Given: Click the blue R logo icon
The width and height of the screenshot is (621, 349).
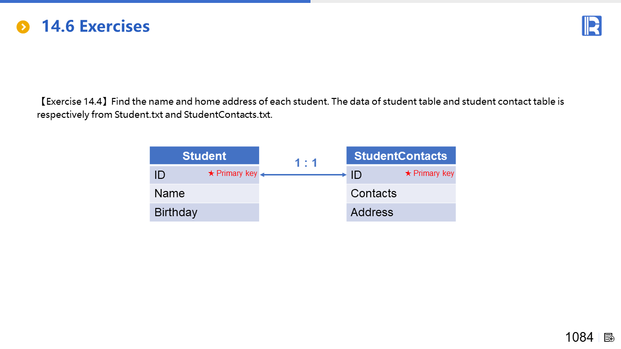Looking at the screenshot, I should (x=591, y=26).
